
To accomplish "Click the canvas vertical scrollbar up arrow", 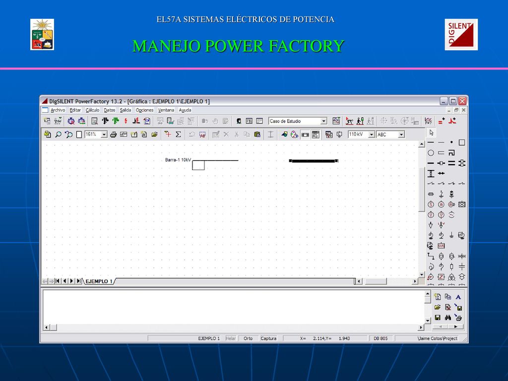I will pyautogui.click(x=422, y=144).
